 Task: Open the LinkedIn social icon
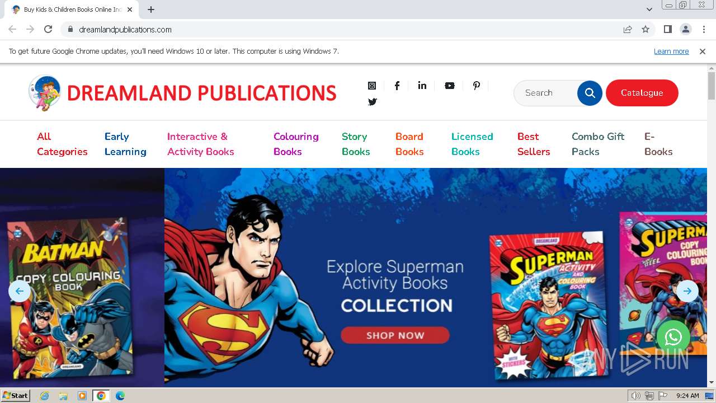click(x=422, y=86)
